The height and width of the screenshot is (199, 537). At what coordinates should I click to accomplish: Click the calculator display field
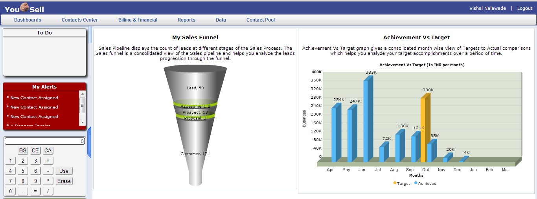(x=44, y=141)
